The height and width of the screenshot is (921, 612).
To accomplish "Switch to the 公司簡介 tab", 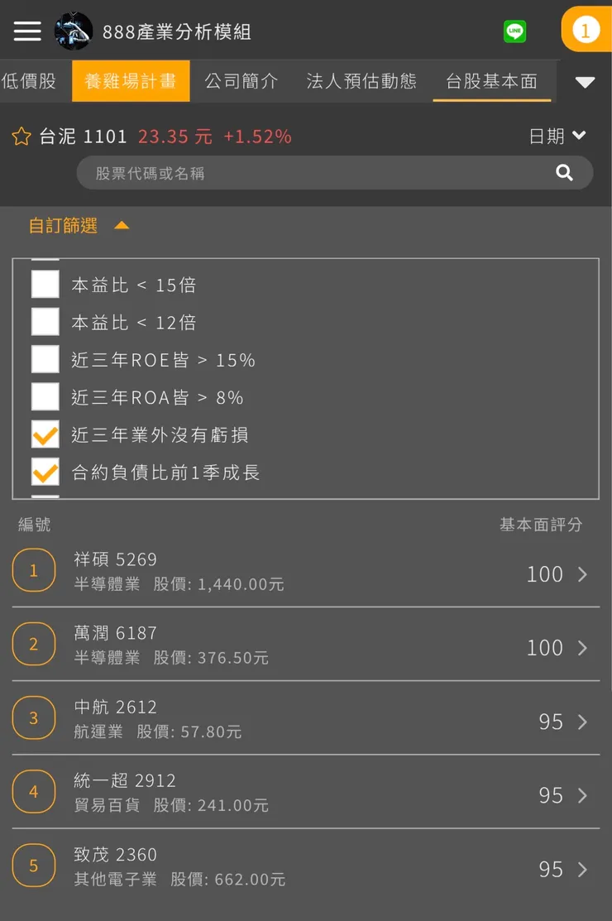I will point(242,81).
